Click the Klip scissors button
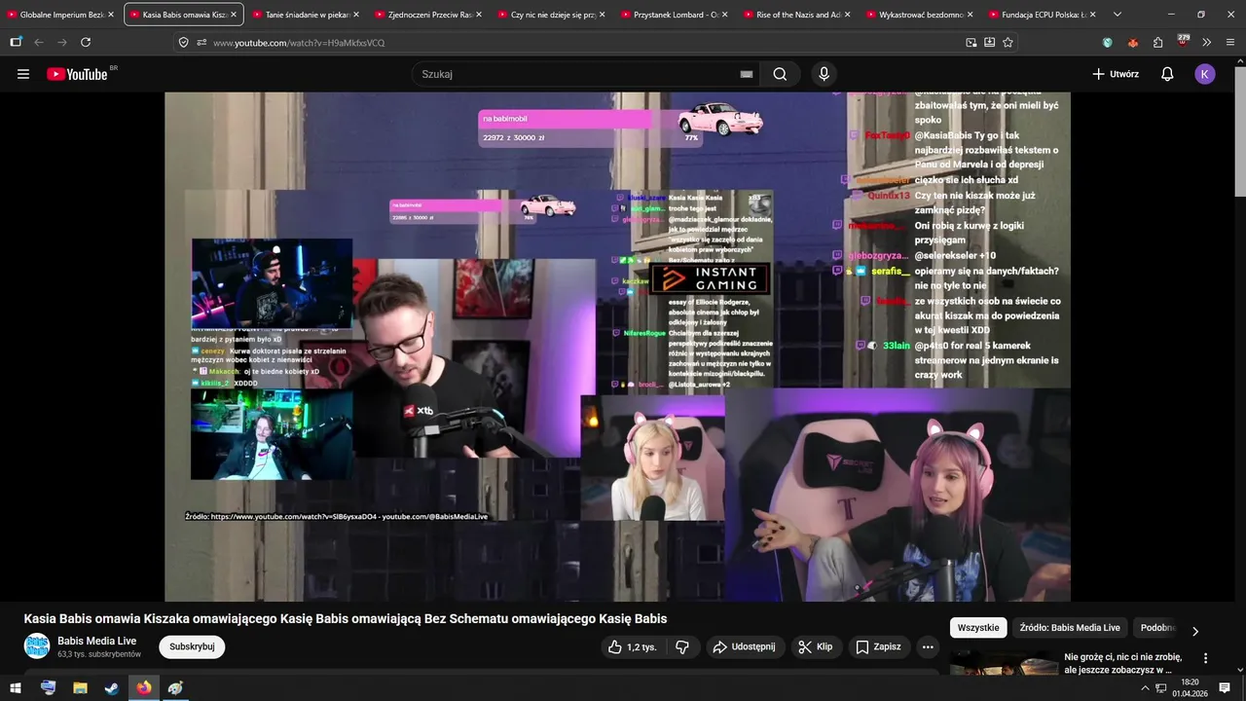Screen dimensions: 1246x701 click(x=816, y=646)
